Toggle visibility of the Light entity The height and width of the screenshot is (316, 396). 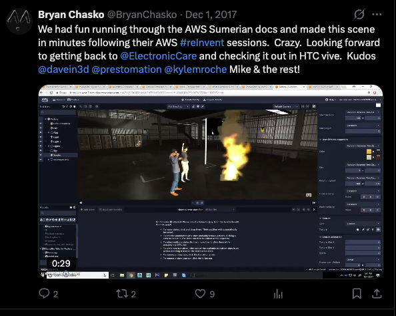pos(41,137)
